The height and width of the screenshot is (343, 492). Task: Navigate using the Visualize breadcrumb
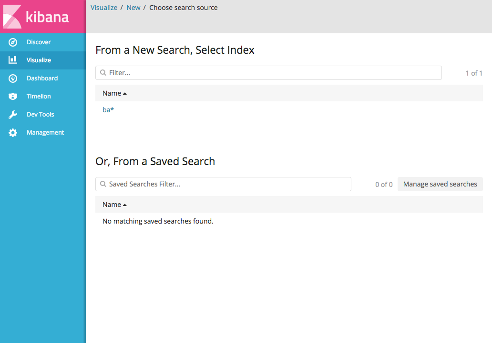tap(104, 7)
